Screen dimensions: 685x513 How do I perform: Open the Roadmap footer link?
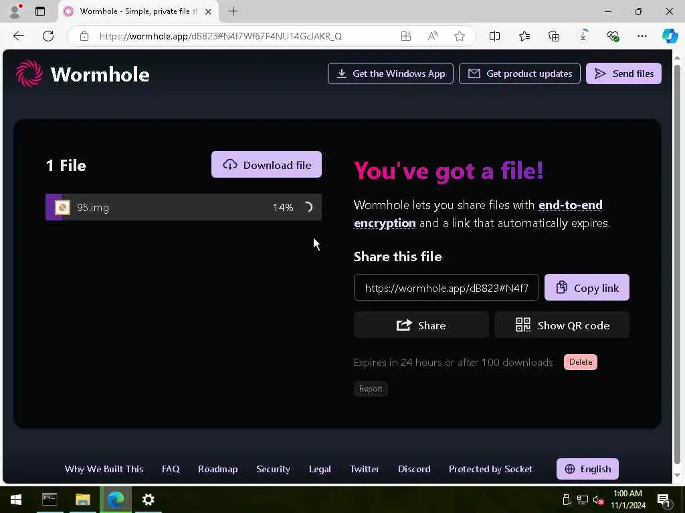[x=217, y=469]
